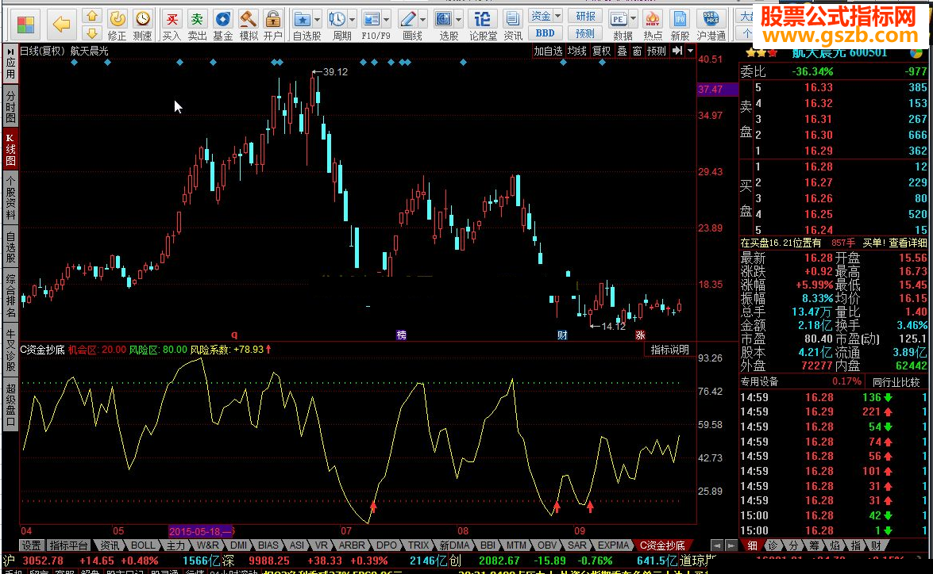
Task: Open 超级盘口 sidebar tab
Action: tap(10, 406)
